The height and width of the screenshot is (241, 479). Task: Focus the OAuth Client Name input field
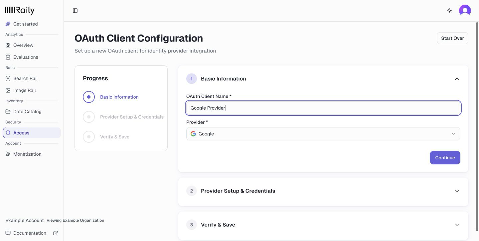point(323,108)
